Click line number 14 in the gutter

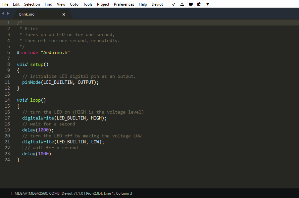point(8,100)
